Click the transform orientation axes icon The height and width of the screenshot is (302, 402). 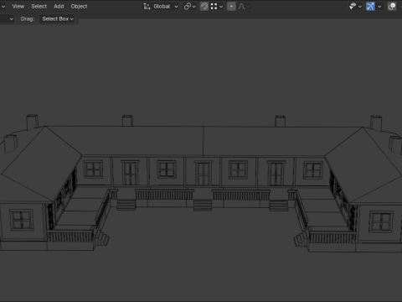coord(147,6)
